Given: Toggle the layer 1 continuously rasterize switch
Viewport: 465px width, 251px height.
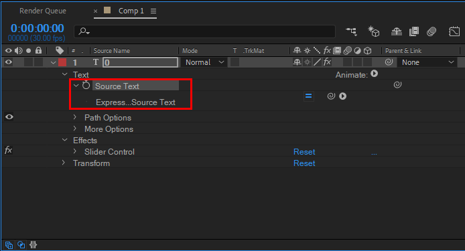Looking at the screenshot, I should 308,62.
